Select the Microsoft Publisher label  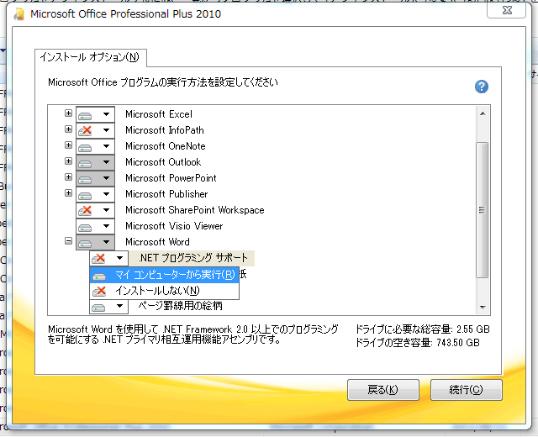tap(166, 194)
